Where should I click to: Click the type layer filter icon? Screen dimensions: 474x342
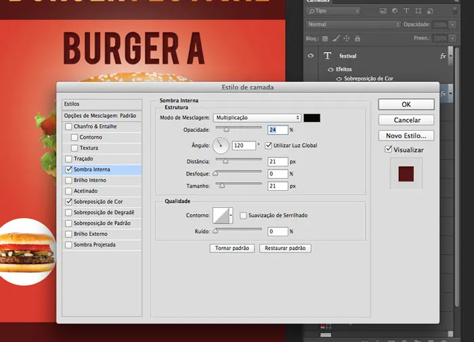pyautogui.click(x=406, y=11)
